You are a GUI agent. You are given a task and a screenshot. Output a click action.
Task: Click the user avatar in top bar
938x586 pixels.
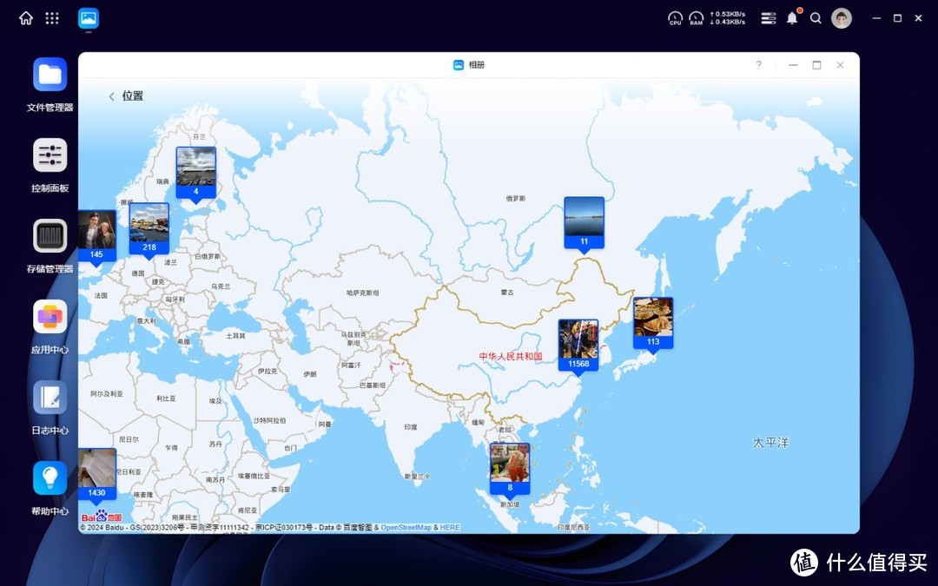(841, 18)
